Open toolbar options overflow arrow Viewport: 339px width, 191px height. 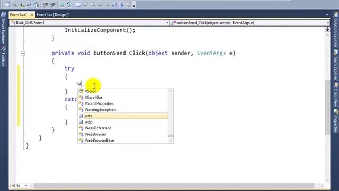tap(134, 6)
